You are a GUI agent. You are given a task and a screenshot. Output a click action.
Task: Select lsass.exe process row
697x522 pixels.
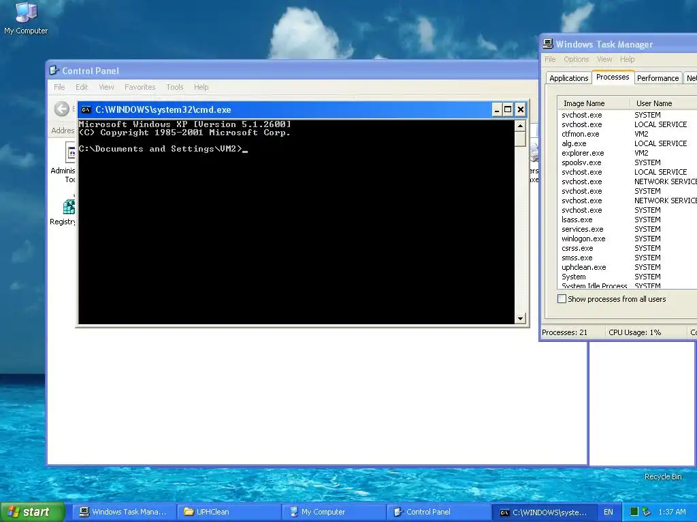627,220
